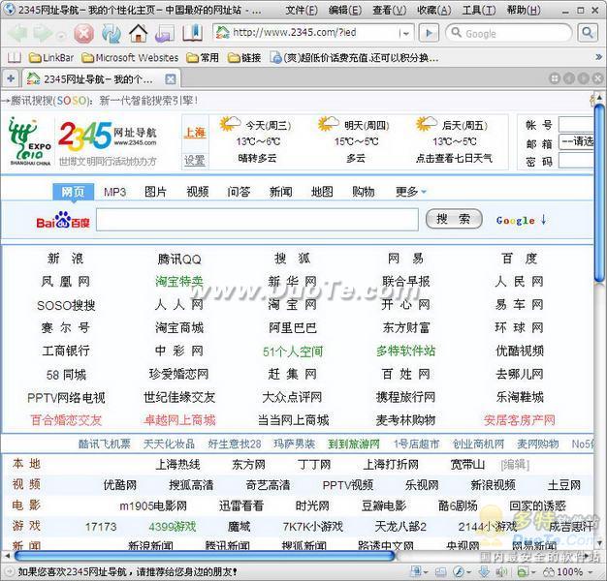Open the 查看(V) menu
The image size is (607, 581).
pos(390,11)
